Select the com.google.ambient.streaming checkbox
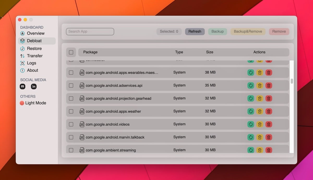Image resolution: width=313 pixels, height=180 pixels. tap(71, 150)
